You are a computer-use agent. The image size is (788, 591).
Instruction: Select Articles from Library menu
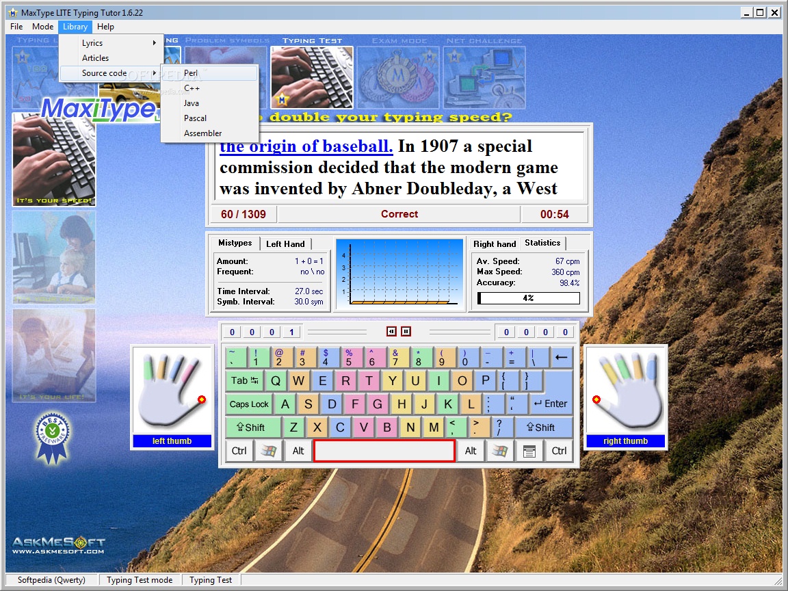[x=111, y=57]
